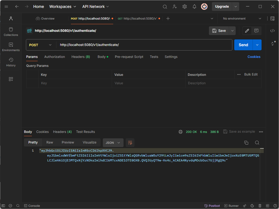This screenshot has width=279, height=209.
Task: Open the response Headers (4) tab
Action: [x=62, y=132]
